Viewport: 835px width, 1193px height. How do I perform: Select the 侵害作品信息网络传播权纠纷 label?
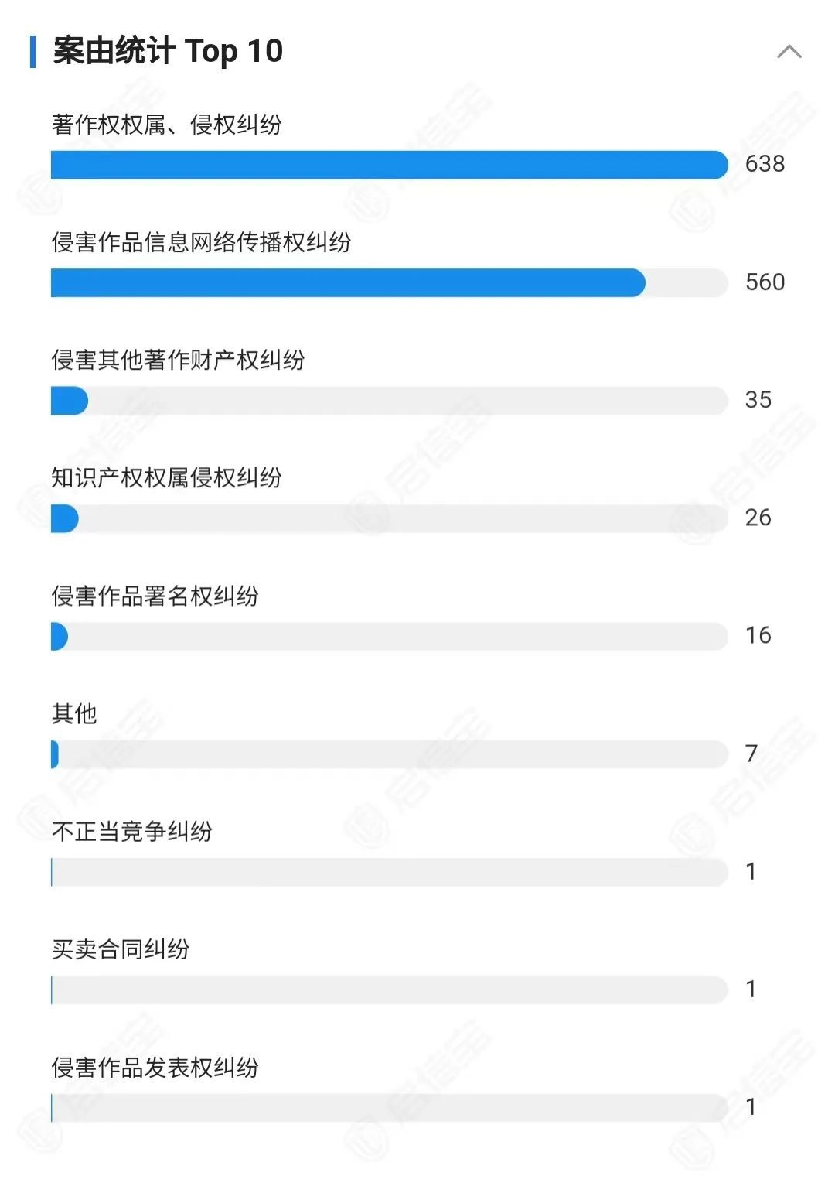click(201, 242)
